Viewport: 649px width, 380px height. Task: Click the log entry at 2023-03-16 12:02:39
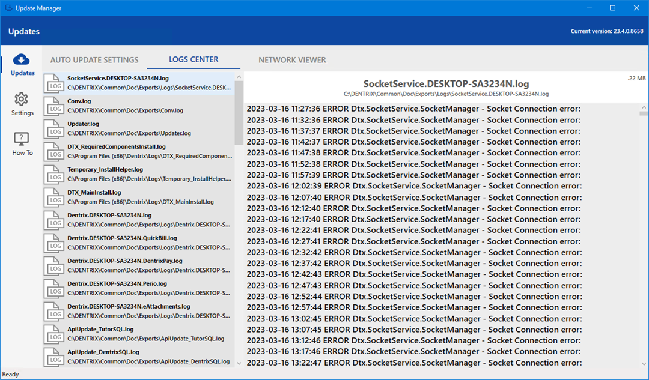point(414,186)
